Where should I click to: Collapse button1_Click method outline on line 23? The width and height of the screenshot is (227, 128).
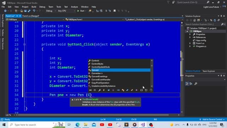coord(24,44)
